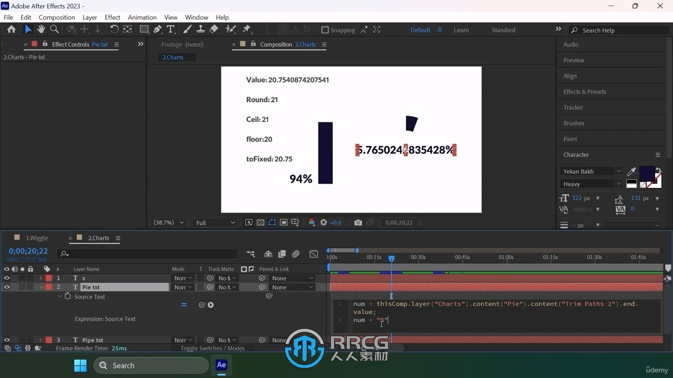Open blending mode dropdown for layer x

point(183,278)
